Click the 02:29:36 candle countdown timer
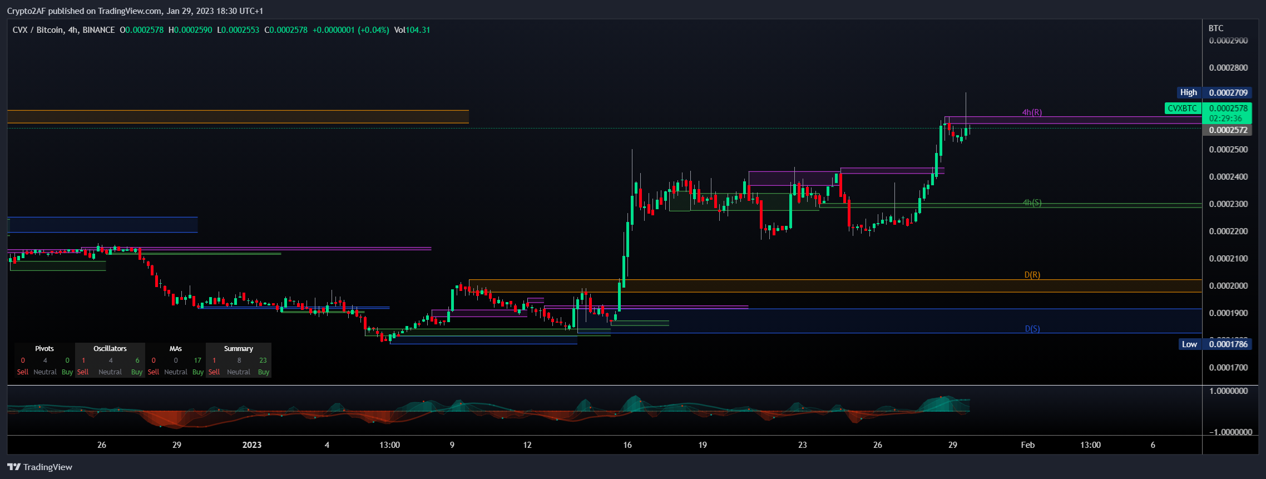This screenshot has height=479, width=1266. (1225, 118)
